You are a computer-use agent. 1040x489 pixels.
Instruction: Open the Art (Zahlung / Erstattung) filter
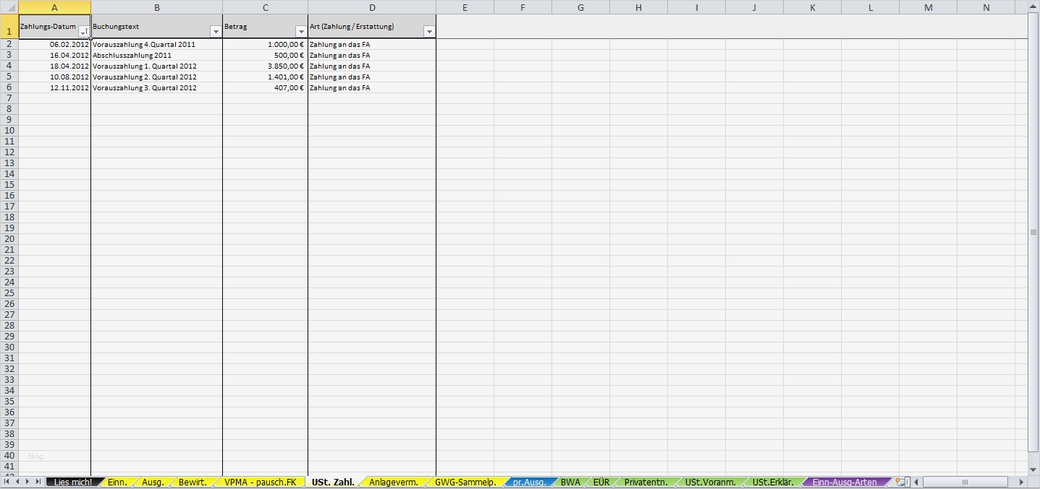(429, 32)
